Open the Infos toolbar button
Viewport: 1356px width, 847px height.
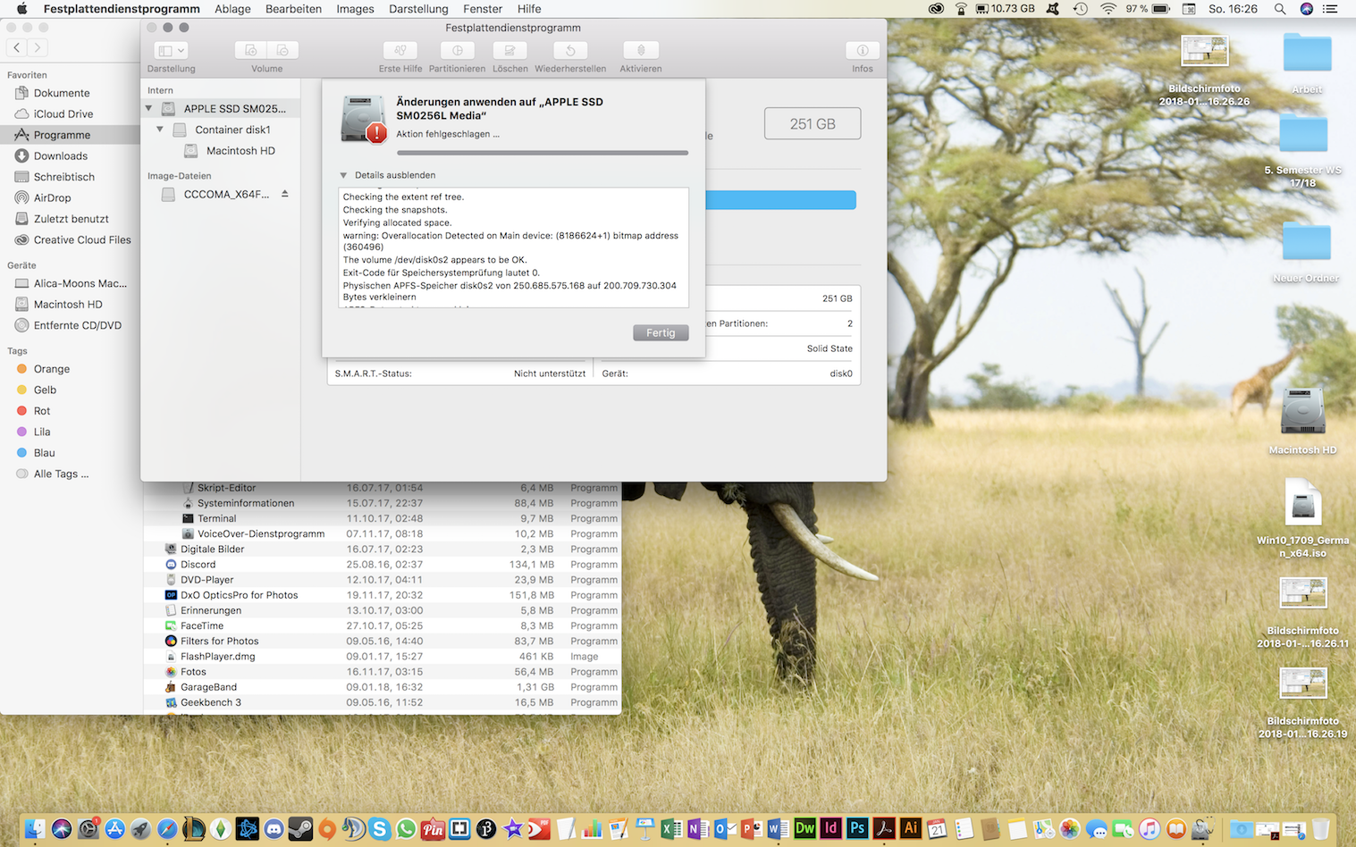coord(862,51)
